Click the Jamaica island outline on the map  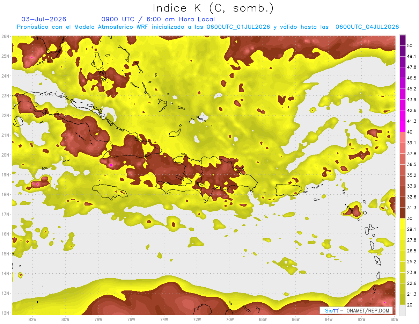[110, 192]
